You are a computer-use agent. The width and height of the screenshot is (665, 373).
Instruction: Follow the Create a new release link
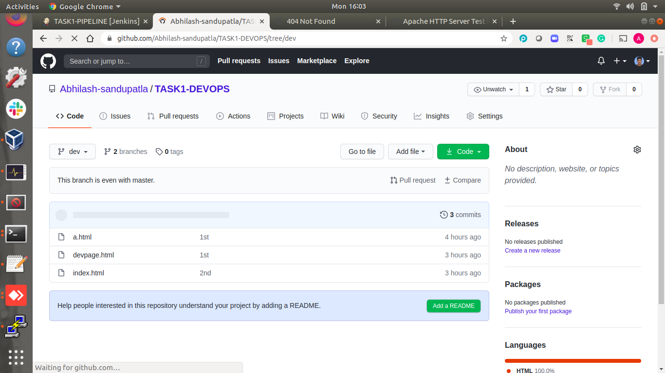[532, 250]
